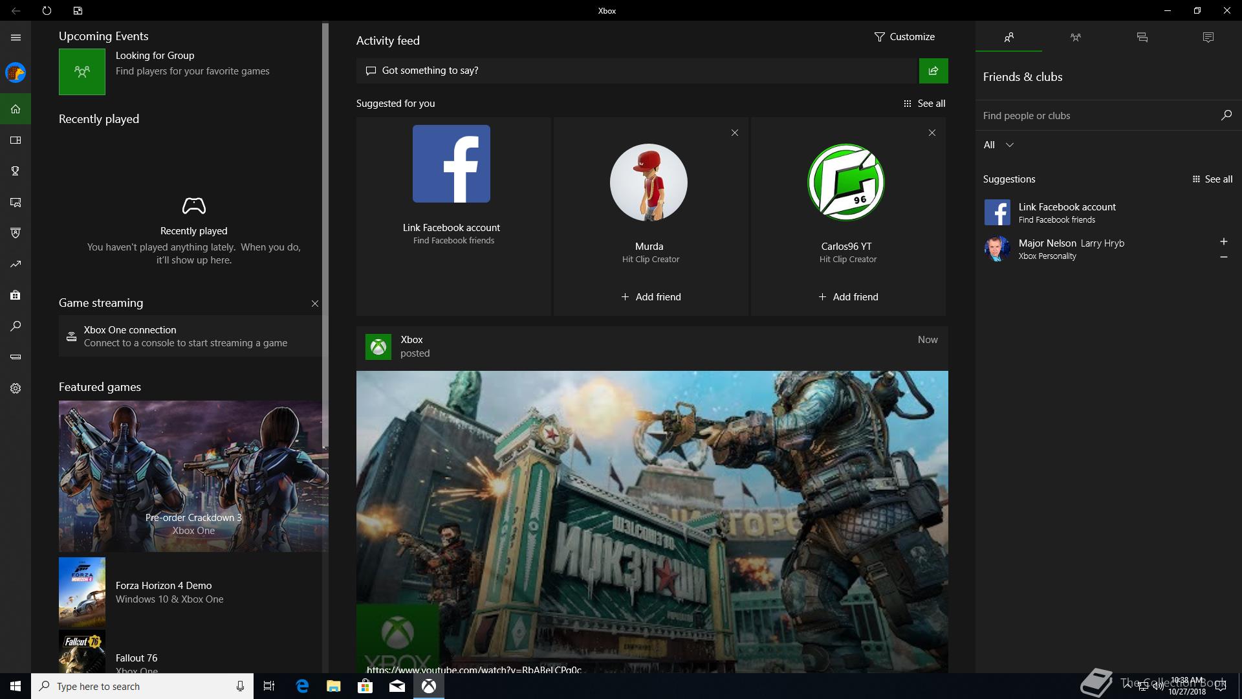Open the profile avatar in sidebar
1242x699 pixels.
click(x=16, y=72)
